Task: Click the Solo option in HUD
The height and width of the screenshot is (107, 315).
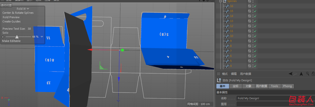Action: coord(5,33)
